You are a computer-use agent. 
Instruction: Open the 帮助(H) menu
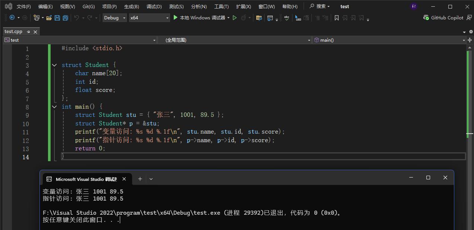coord(290,6)
